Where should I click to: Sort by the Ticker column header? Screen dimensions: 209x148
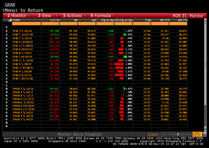click(x=27, y=20)
